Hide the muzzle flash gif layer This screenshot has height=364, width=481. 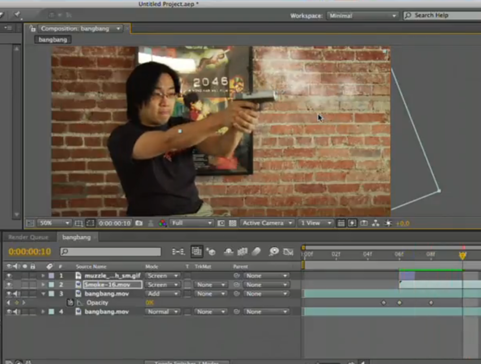(x=9, y=276)
